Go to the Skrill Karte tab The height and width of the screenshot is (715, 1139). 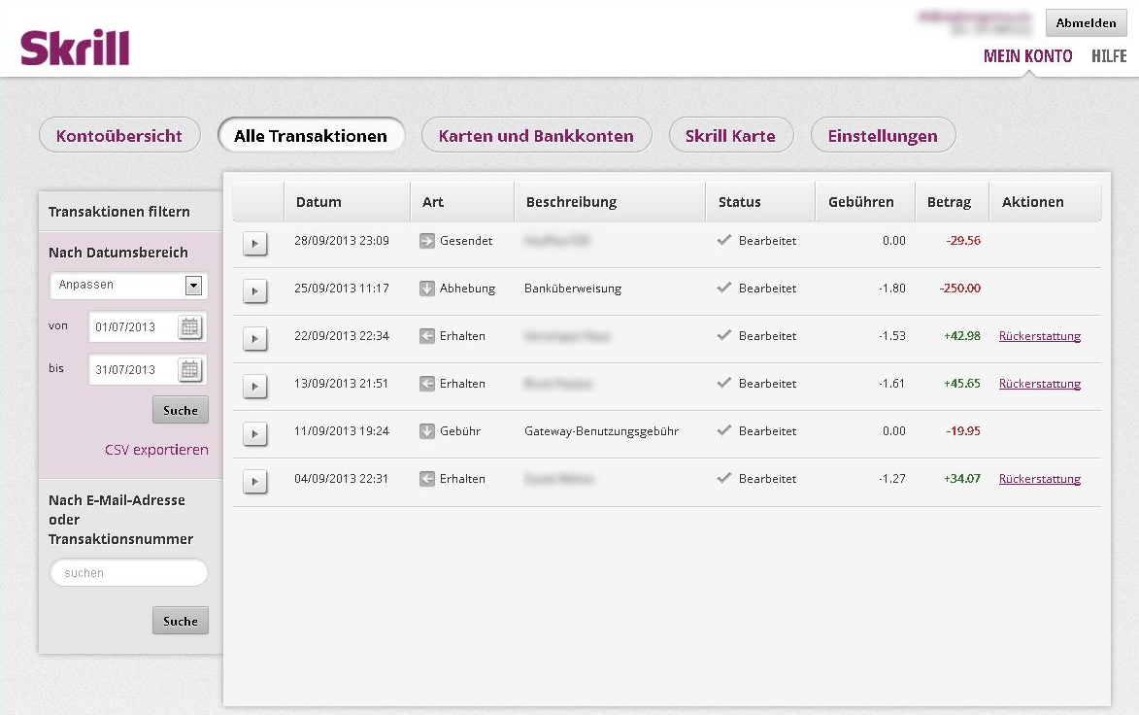click(730, 136)
